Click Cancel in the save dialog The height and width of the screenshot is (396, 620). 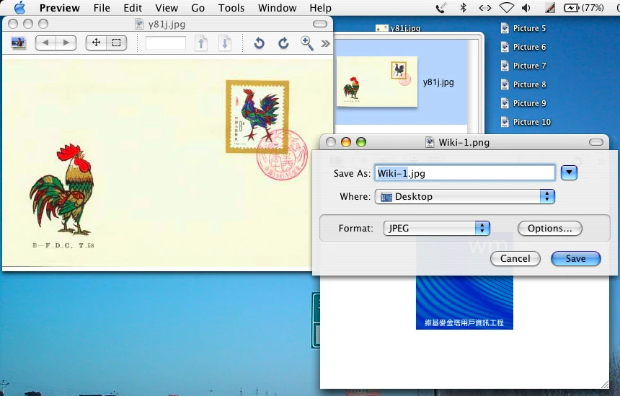tap(515, 258)
